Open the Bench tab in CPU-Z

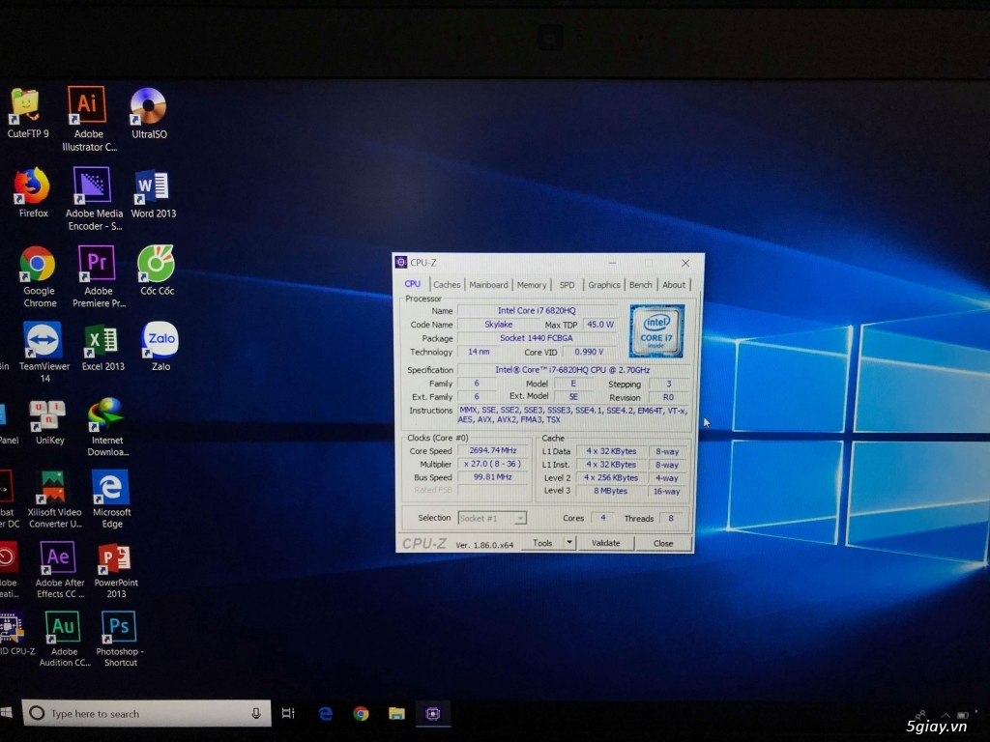[640, 285]
